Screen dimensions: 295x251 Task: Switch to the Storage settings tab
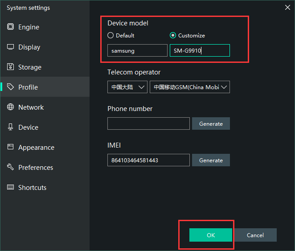(29, 67)
